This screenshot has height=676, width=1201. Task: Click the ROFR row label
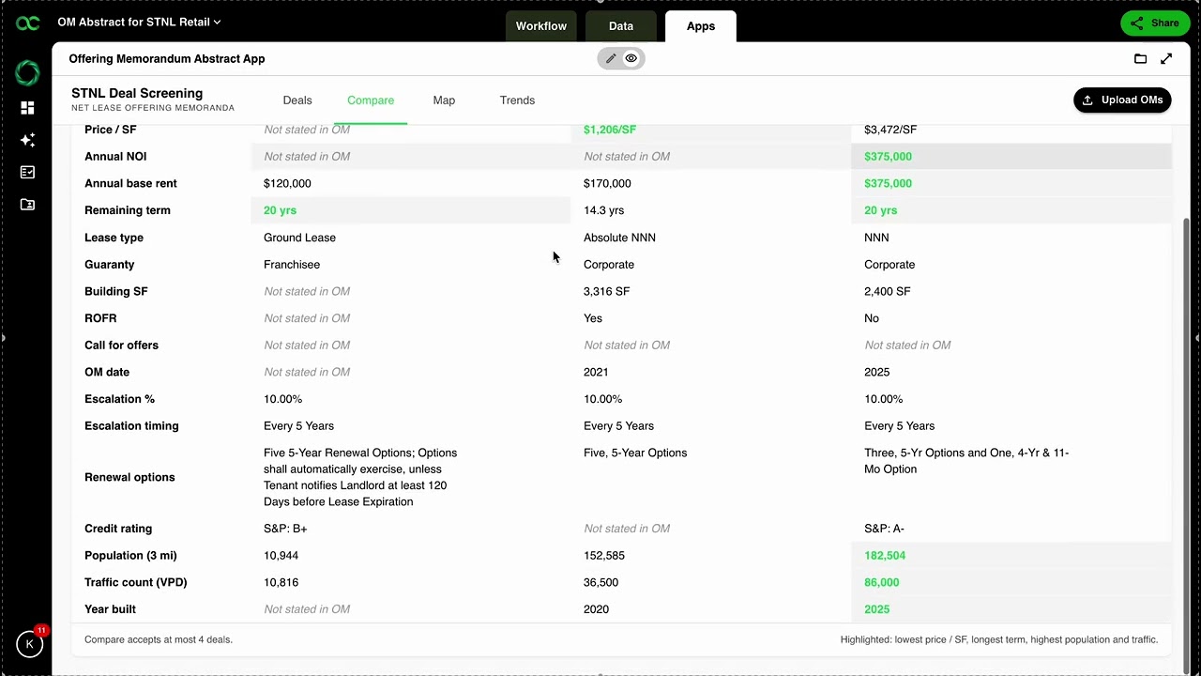pos(100,318)
